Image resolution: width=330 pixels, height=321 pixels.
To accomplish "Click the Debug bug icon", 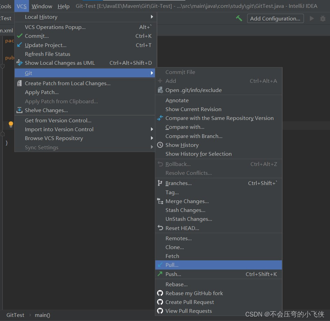I will [x=322, y=18].
